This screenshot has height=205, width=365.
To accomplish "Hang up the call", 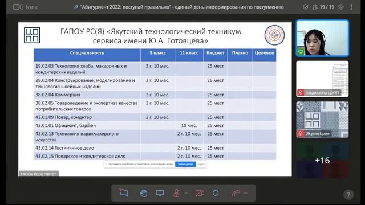I will [236, 193].
